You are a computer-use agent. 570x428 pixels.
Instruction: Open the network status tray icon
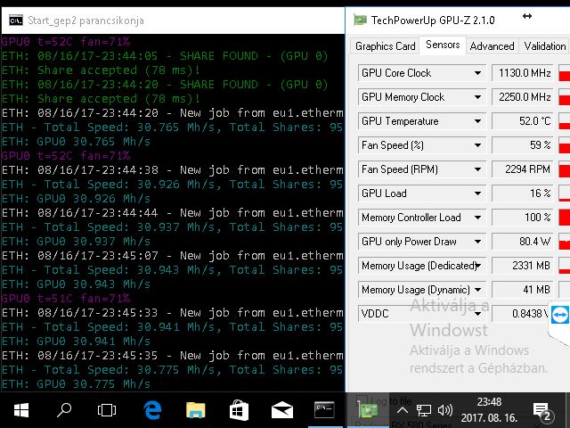[x=424, y=411]
